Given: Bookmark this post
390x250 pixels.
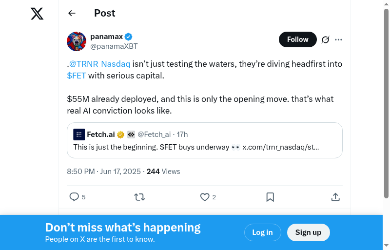Looking at the screenshot, I should (x=270, y=197).
